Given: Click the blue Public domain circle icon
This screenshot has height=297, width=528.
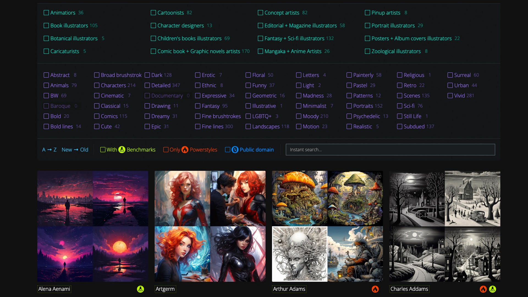Looking at the screenshot, I should (235, 150).
